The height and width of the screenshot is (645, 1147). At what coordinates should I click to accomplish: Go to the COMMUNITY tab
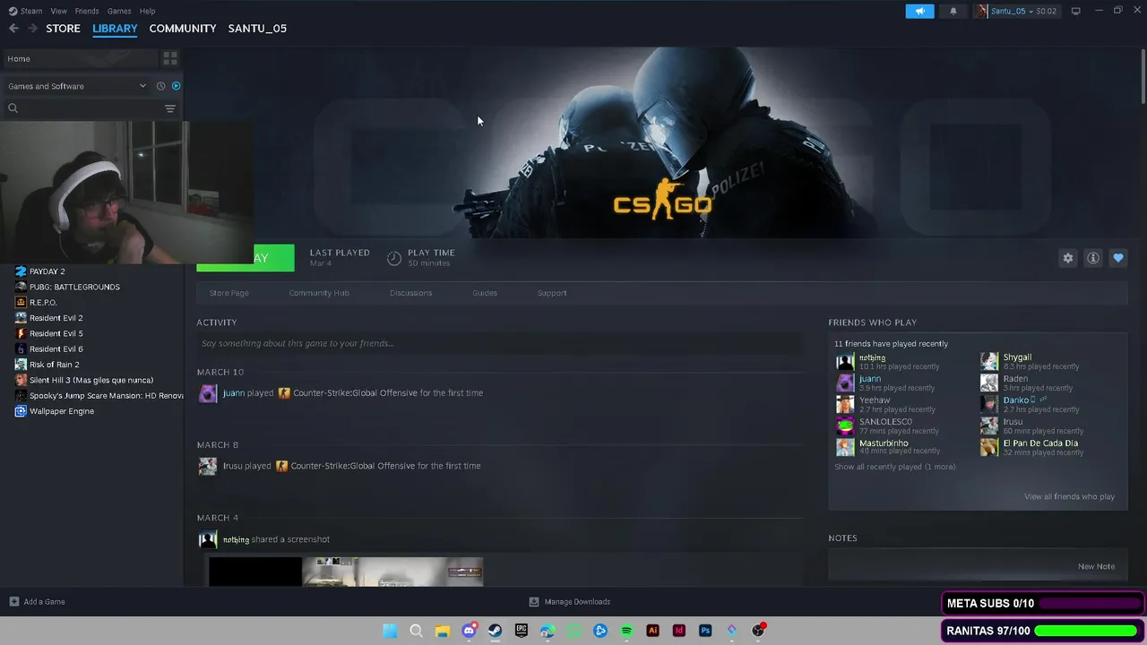183,29
